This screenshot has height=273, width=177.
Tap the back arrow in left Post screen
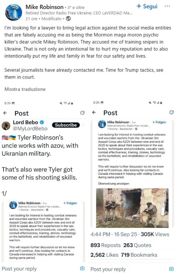pyautogui.click(x=5, y=113)
